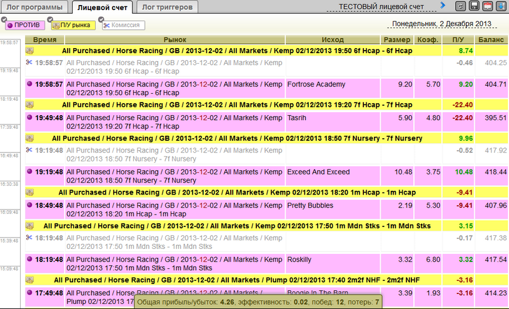Sort by the Время column header
This screenshot has width=509, height=309.
(x=45, y=39)
